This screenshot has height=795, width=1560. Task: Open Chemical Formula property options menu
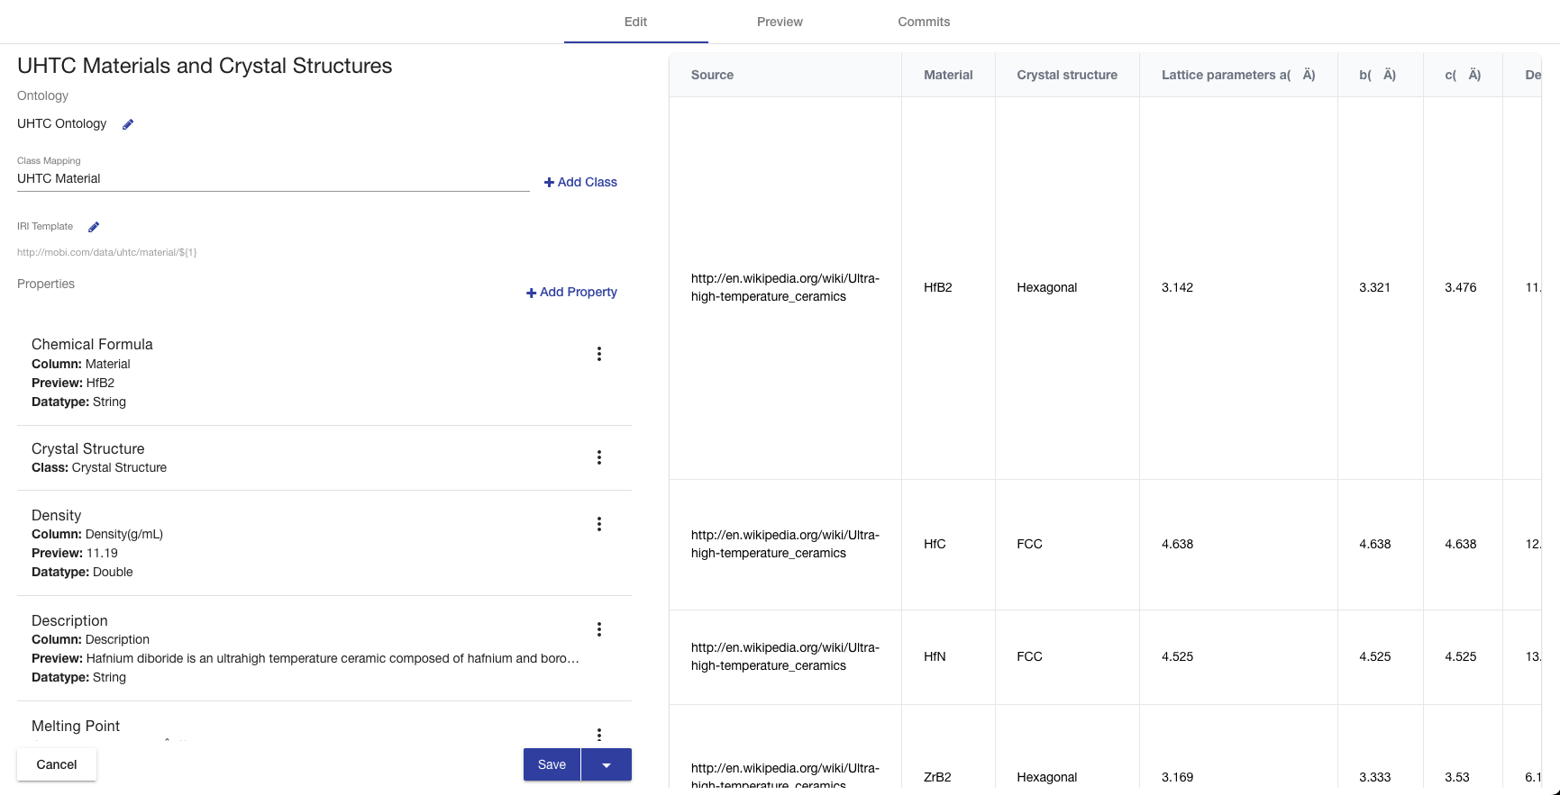click(x=598, y=354)
